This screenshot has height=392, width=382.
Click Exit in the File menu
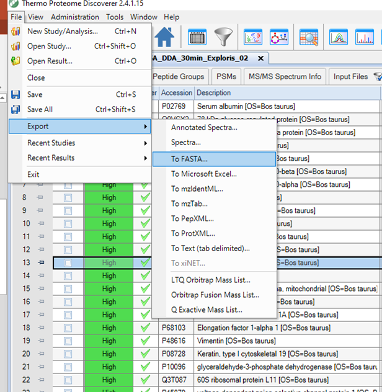click(80, 174)
